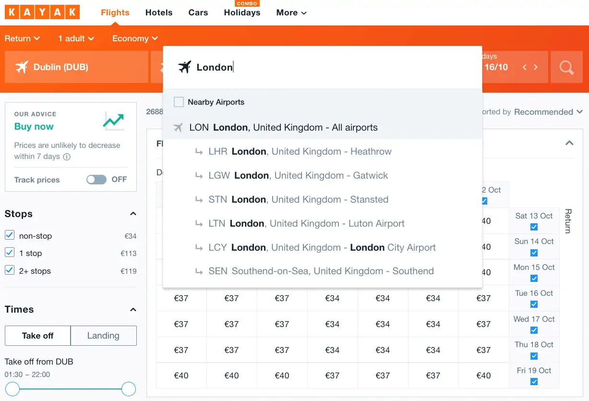Toggle the Track prices switch
589x401 pixels.
coord(96,180)
